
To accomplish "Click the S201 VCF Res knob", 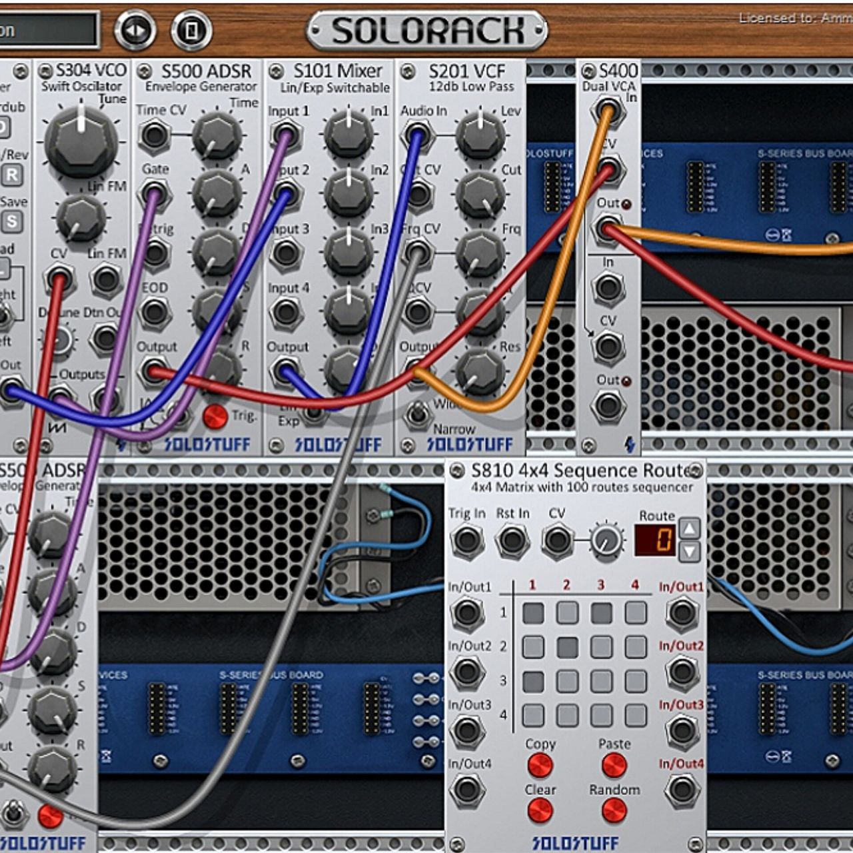I will [480, 371].
